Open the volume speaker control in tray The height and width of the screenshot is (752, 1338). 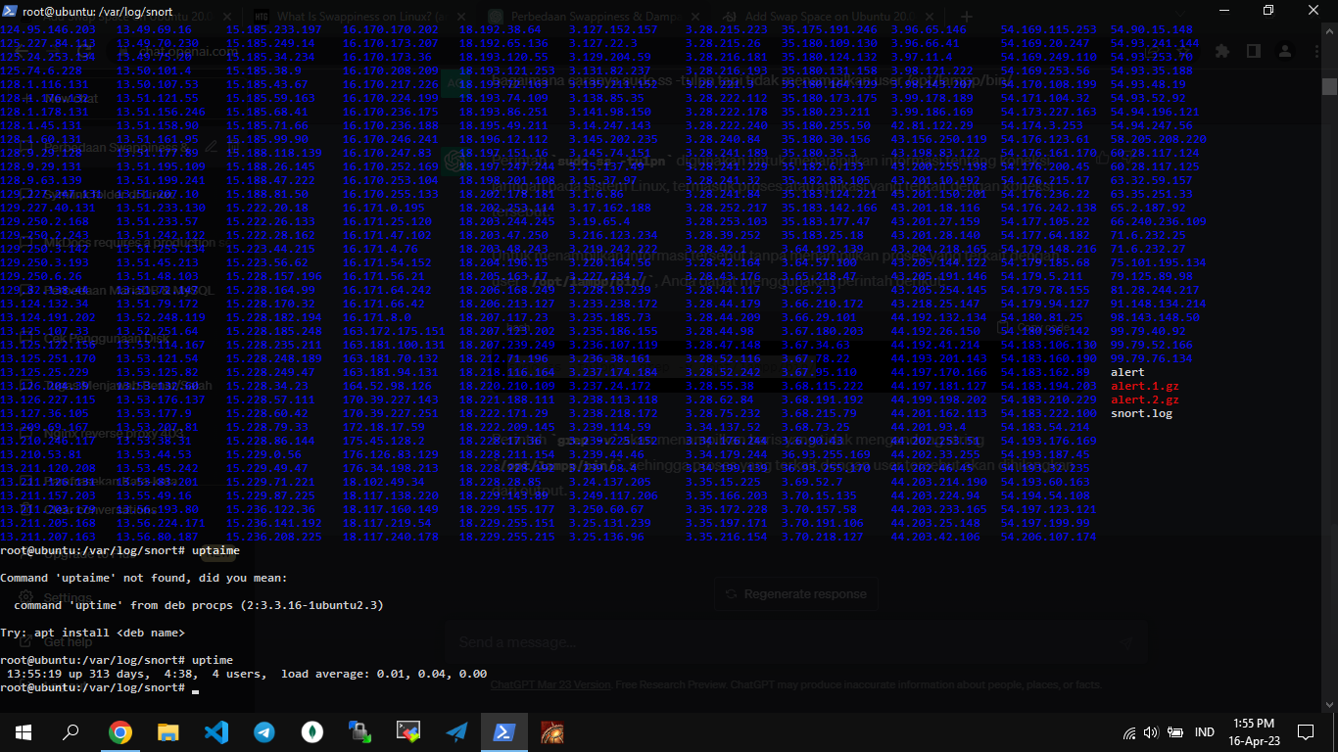click(x=1150, y=732)
